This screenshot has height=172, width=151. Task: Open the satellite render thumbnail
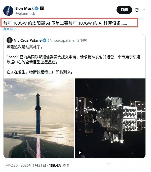(x=110, y=118)
